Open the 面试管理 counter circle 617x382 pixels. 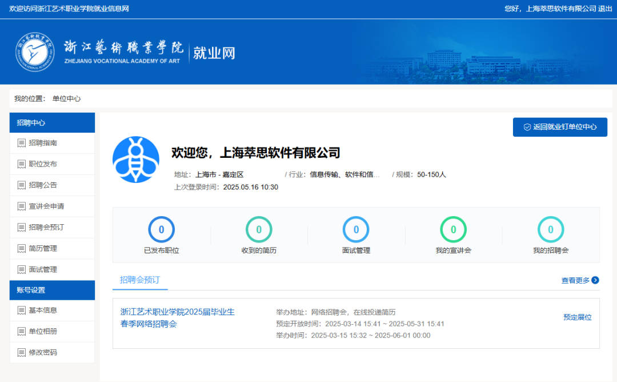coord(356,230)
